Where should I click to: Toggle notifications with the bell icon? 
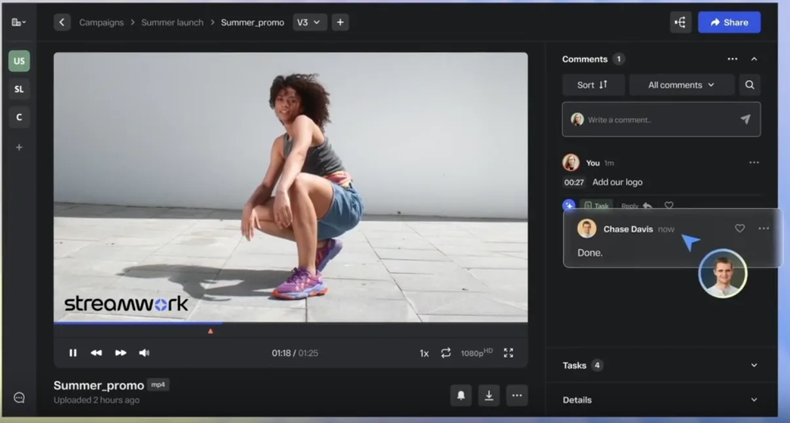click(461, 395)
